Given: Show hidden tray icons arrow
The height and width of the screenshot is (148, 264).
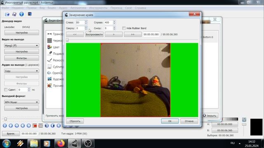Looking at the screenshot, I should coord(240,143).
